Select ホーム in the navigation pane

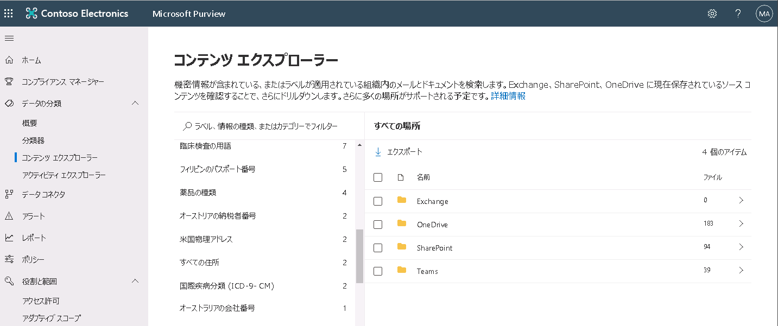(33, 60)
